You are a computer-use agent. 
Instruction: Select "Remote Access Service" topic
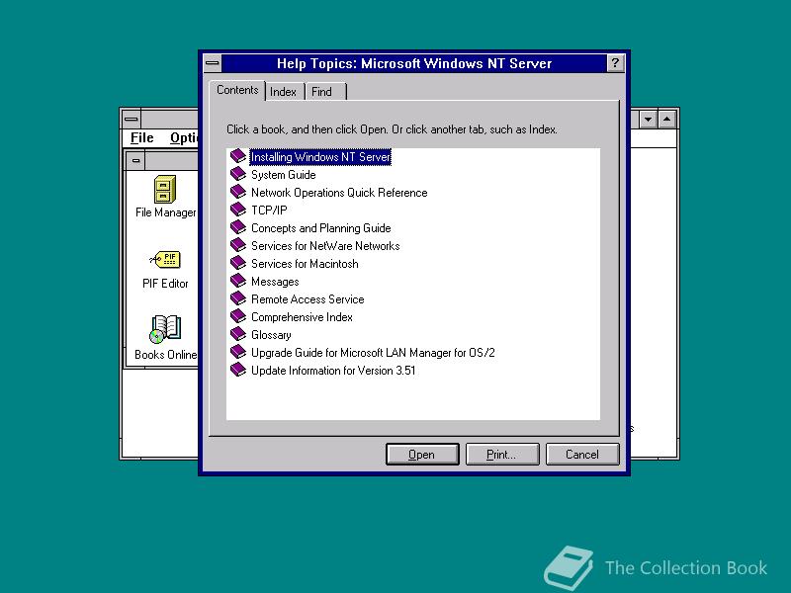point(308,299)
